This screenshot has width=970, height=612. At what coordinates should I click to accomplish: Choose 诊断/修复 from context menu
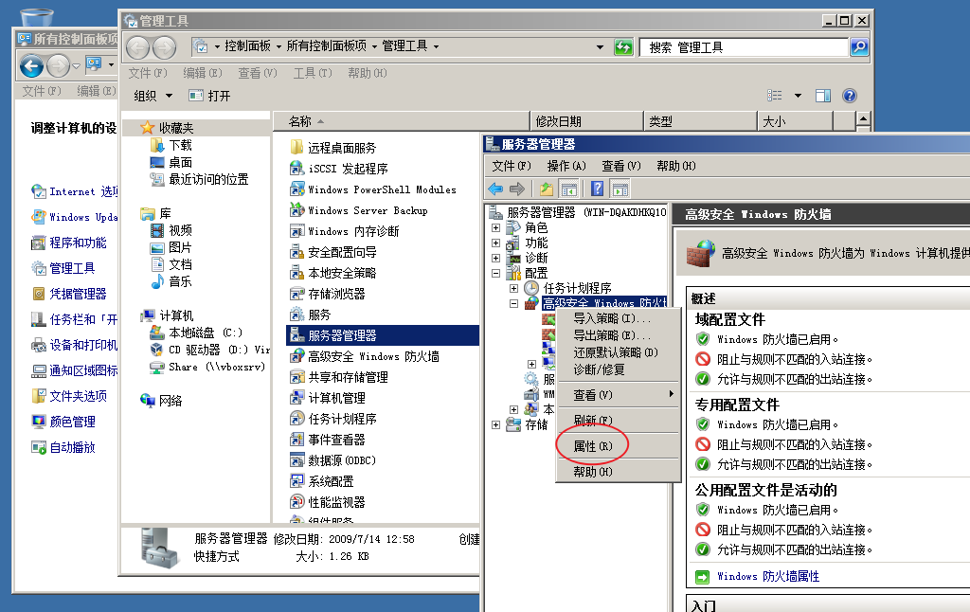[x=618, y=369]
